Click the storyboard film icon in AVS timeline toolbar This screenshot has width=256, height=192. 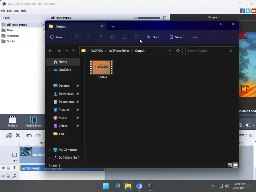click(9, 135)
